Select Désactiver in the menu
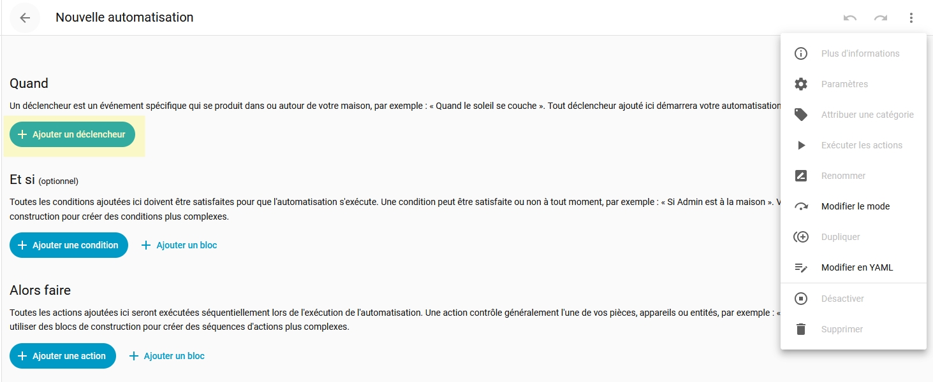The width and height of the screenshot is (933, 382). [842, 299]
